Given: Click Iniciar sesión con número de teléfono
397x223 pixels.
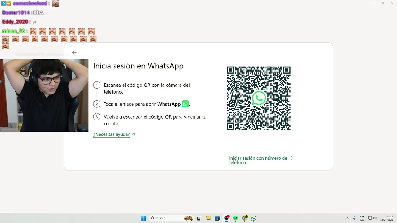Looking at the screenshot, I should 258,160.
